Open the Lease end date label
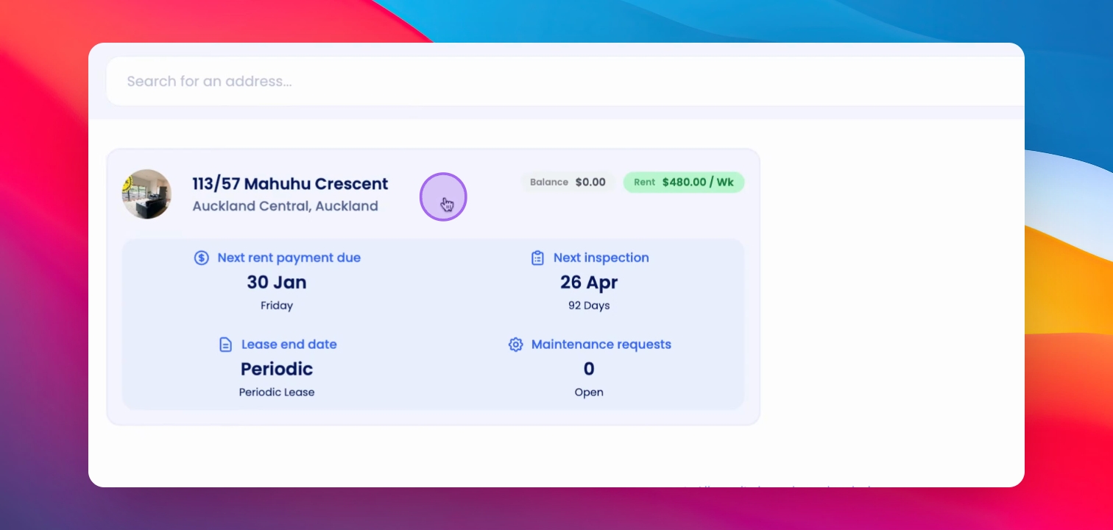This screenshot has height=530, width=1113. pos(289,344)
